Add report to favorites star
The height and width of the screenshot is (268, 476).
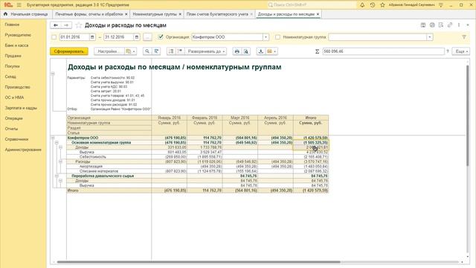coord(78,25)
